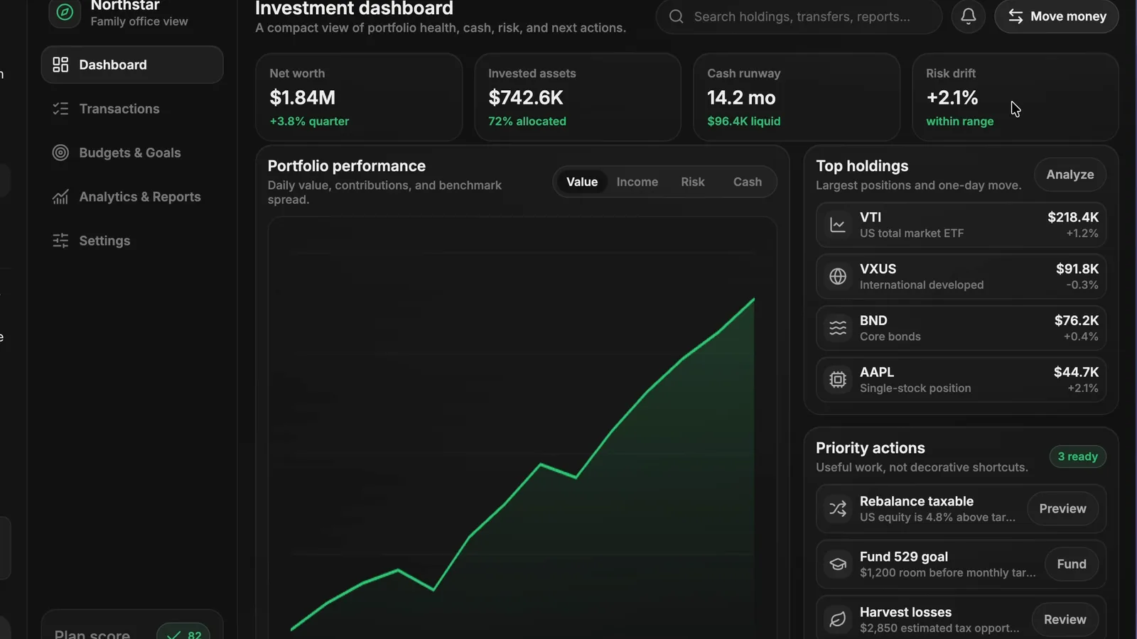1137x639 pixels.
Task: Click Fund button for 529 goal
Action: (1072, 564)
